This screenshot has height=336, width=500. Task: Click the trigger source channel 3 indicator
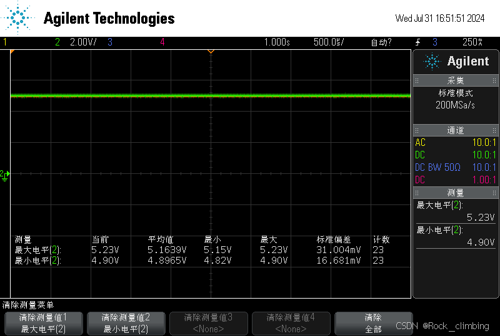point(435,42)
